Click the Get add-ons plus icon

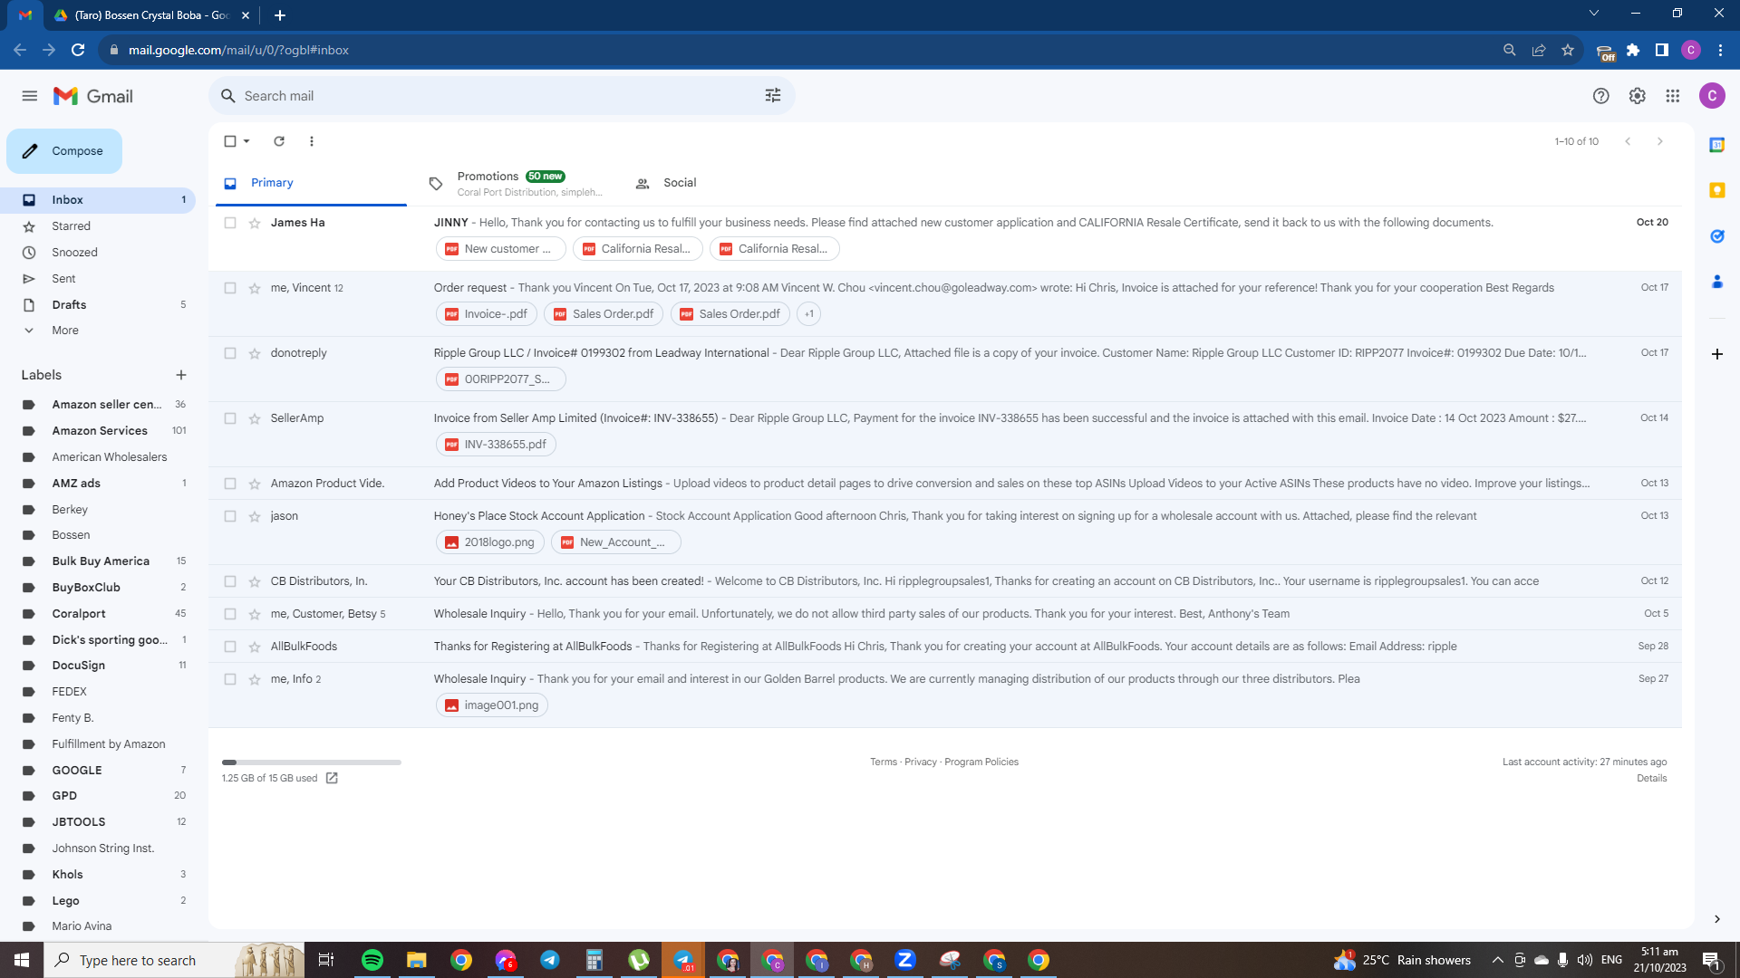click(x=1716, y=354)
